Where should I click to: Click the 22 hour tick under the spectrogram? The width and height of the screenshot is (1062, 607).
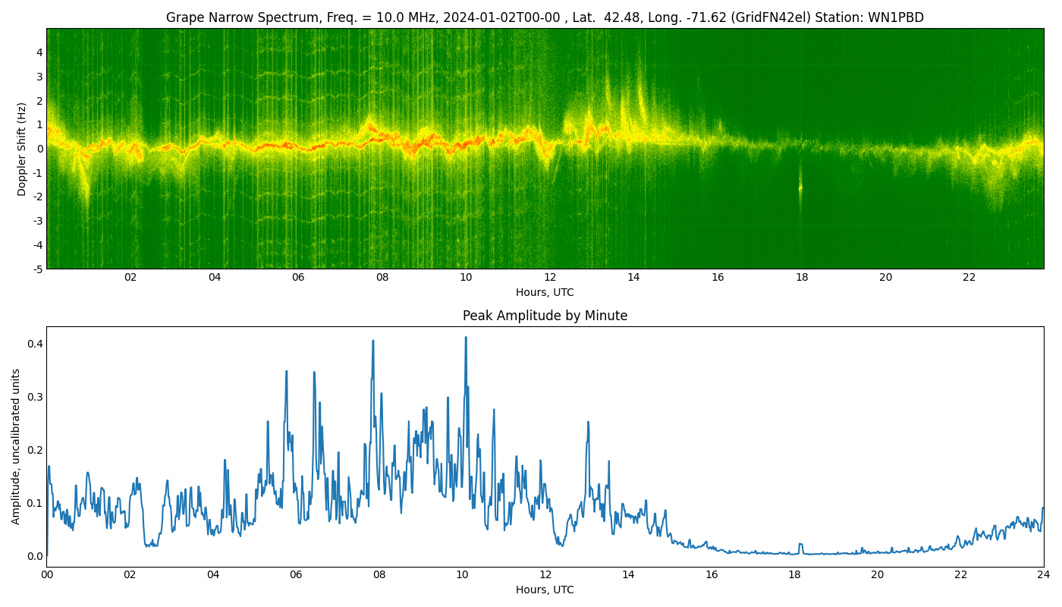pyautogui.click(x=969, y=278)
